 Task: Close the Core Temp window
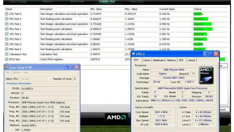[77, 67]
